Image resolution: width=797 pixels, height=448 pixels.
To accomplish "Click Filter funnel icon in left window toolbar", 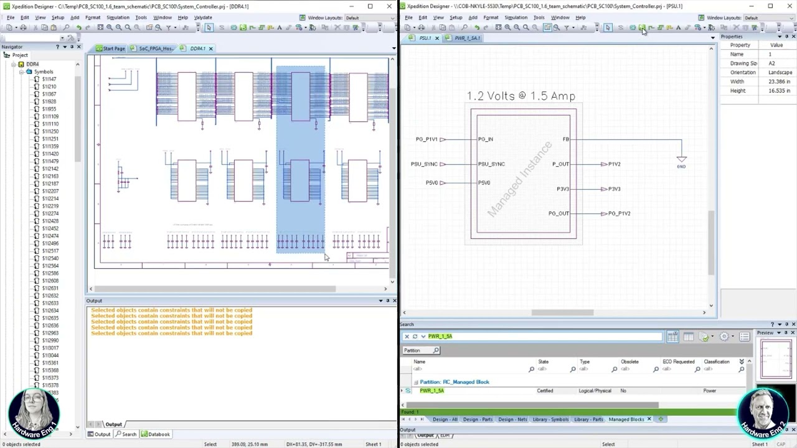I will pyautogui.click(x=168, y=27).
